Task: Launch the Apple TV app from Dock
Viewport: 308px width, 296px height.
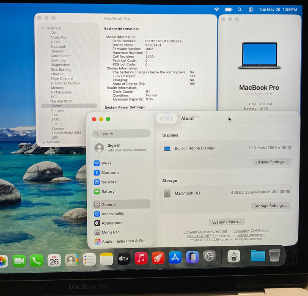Action: point(124,259)
